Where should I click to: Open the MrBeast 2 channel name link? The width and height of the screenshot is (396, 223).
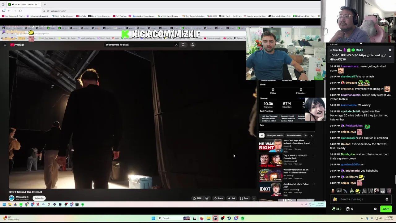coord(21,197)
